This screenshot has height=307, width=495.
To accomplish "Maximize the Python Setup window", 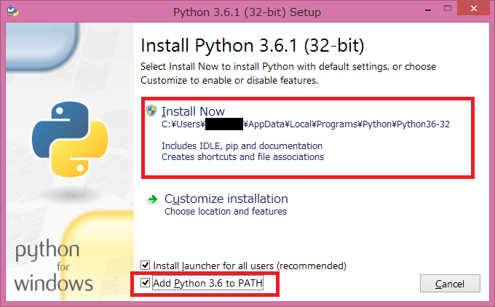I will (448, 9).
